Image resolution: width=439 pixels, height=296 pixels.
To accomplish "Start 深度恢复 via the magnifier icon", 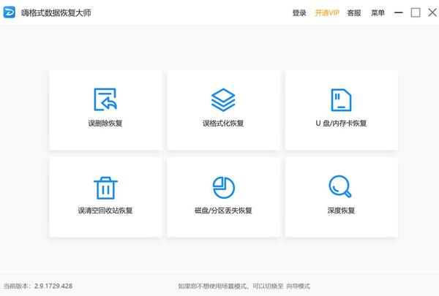I will (340, 186).
